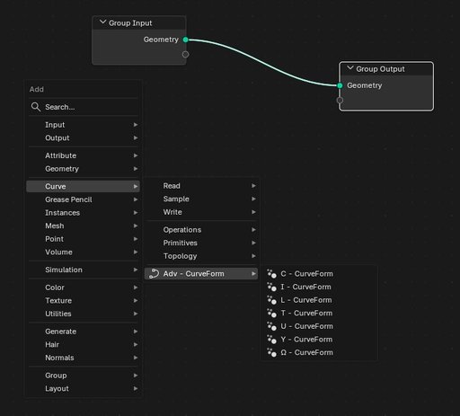Open the Write curve submenu

pyautogui.click(x=201, y=212)
